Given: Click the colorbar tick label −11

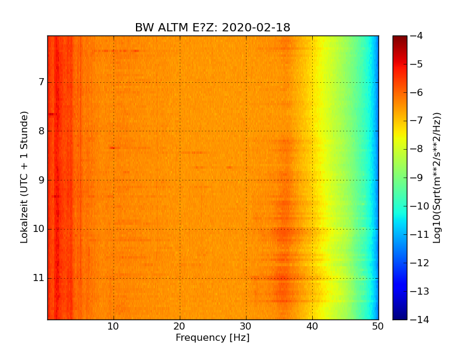Looking at the screenshot, I should pyautogui.click(x=420, y=234).
